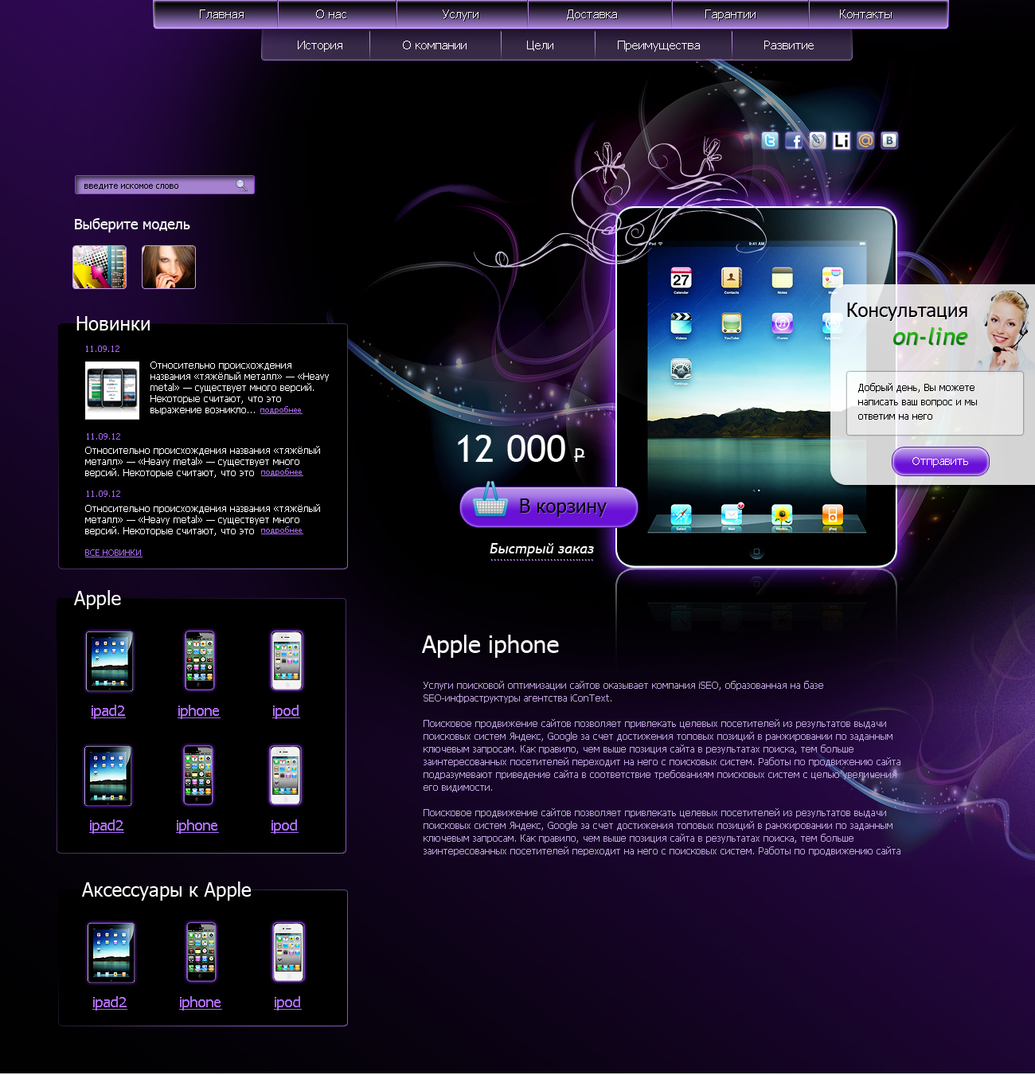Select ipad2 image in Apple accessories
1035x1075 pixels.
[x=111, y=952]
